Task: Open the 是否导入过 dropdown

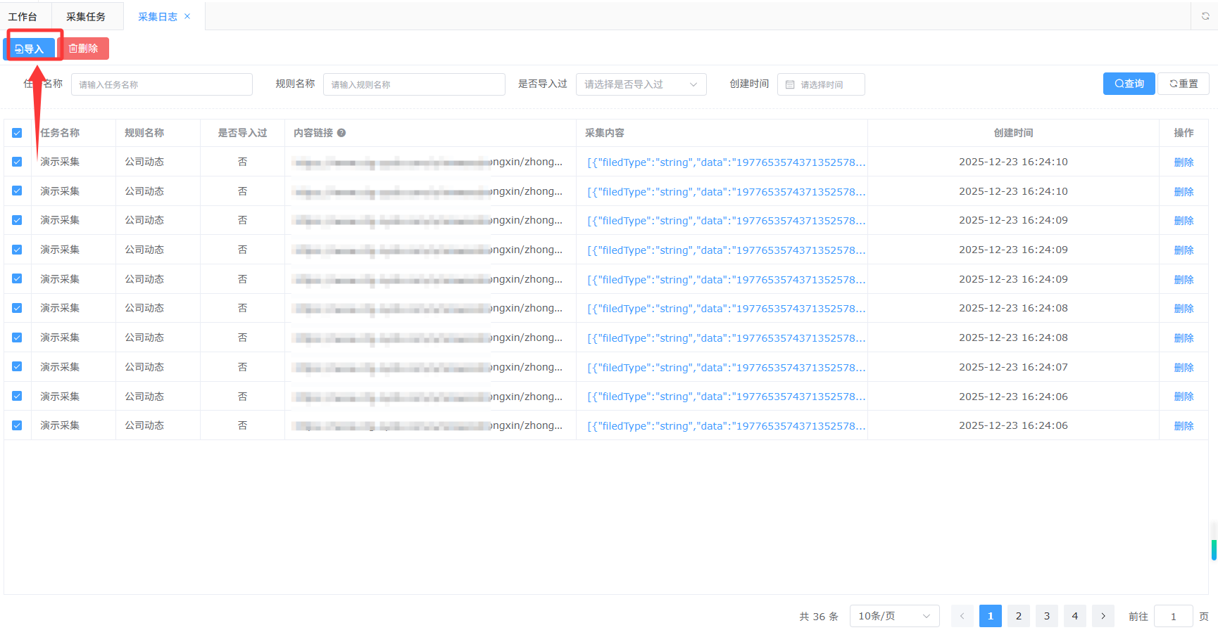Action: [x=641, y=84]
